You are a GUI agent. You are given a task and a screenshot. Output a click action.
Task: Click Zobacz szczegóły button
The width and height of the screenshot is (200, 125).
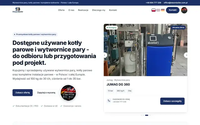(172, 101)
